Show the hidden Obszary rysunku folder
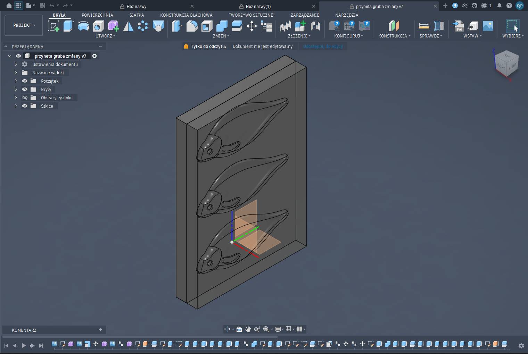528x354 pixels. [x=25, y=98]
